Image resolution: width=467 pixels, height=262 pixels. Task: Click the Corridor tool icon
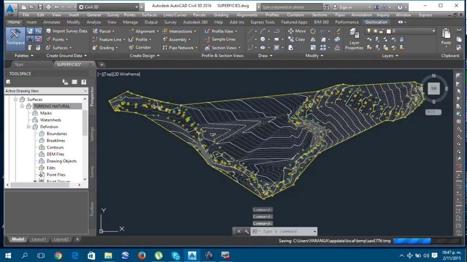[x=131, y=47]
